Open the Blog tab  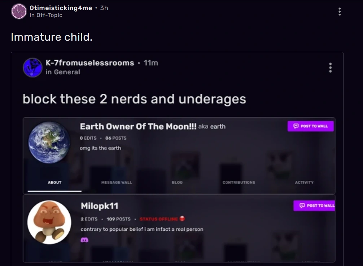(177, 182)
